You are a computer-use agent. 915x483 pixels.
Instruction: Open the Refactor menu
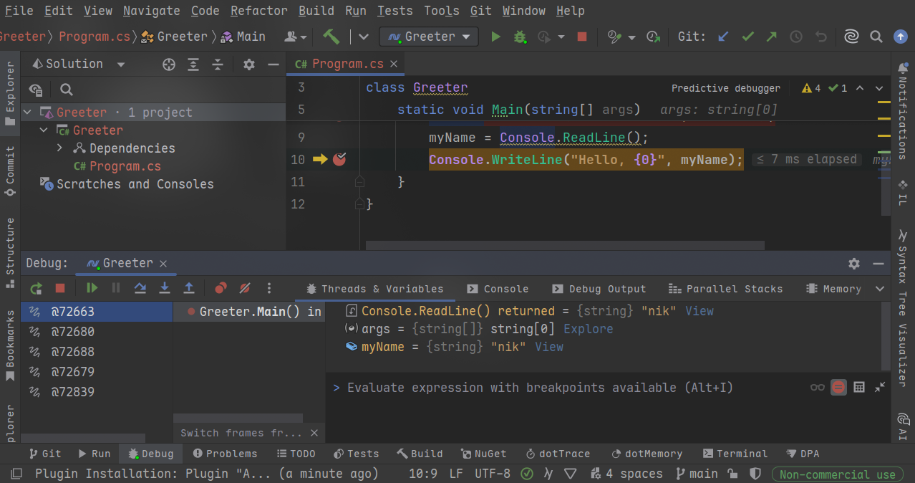click(259, 11)
